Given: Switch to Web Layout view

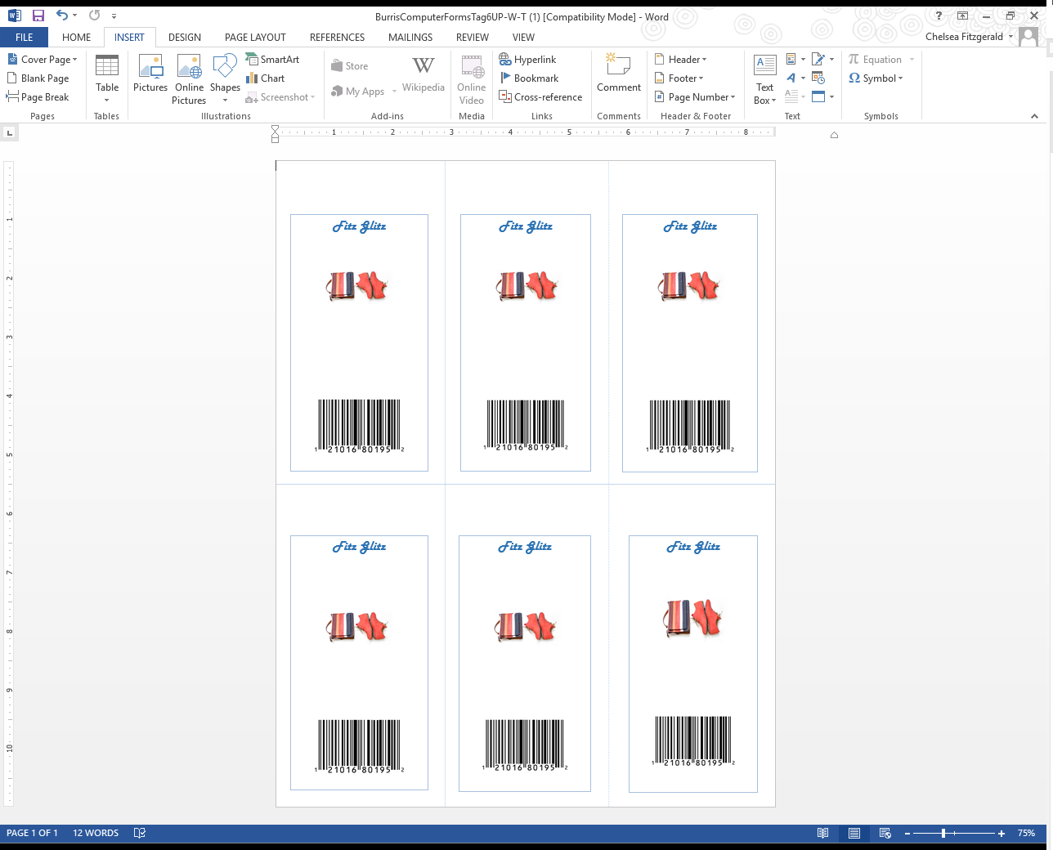Looking at the screenshot, I should 885,833.
